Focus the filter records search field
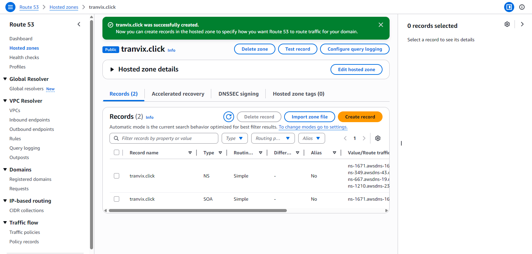Image resolution: width=532 pixels, height=254 pixels. pos(164,138)
